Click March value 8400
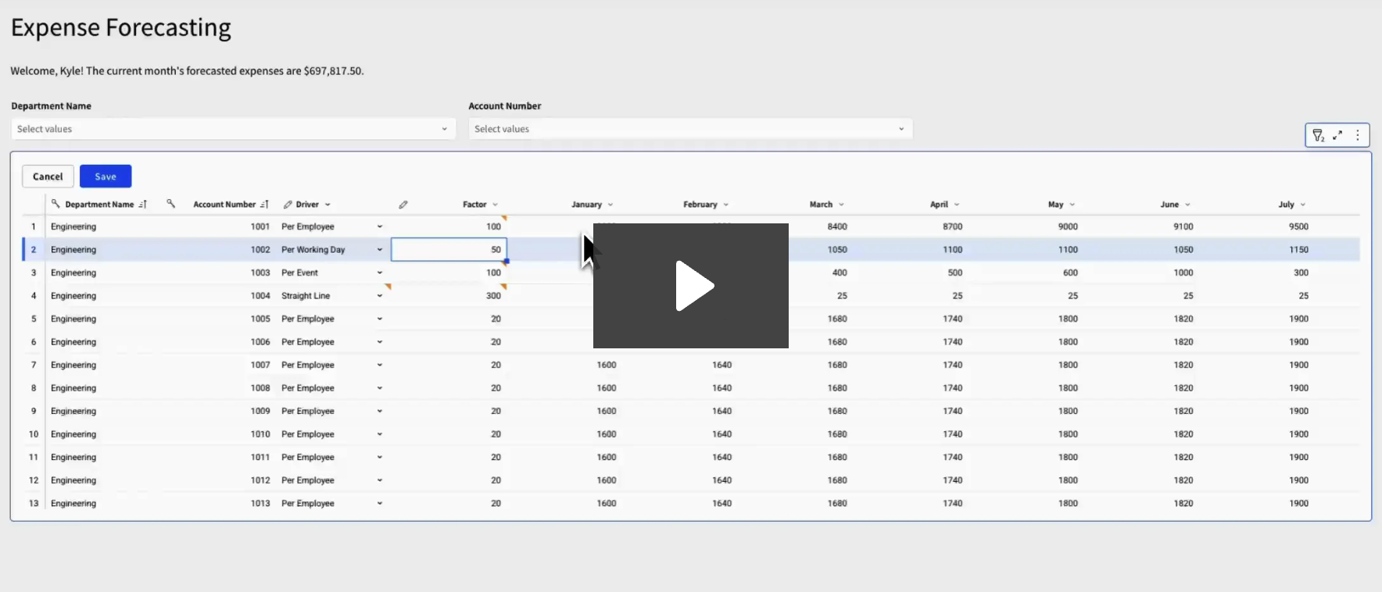The height and width of the screenshot is (592, 1382). click(837, 226)
